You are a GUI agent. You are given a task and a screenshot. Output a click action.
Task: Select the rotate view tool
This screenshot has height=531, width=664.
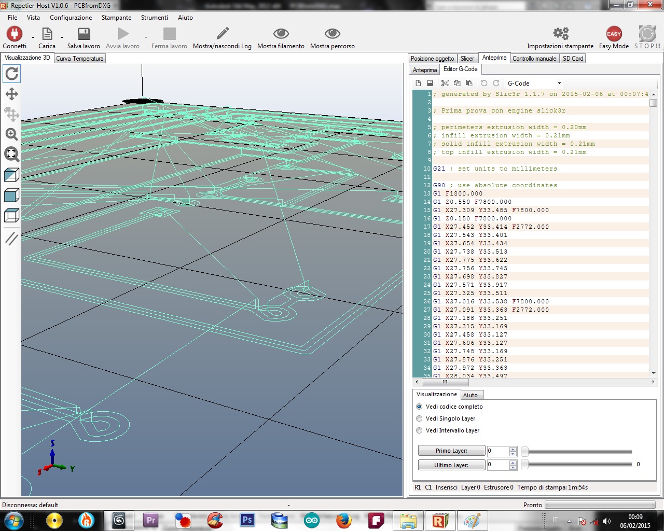[x=11, y=74]
